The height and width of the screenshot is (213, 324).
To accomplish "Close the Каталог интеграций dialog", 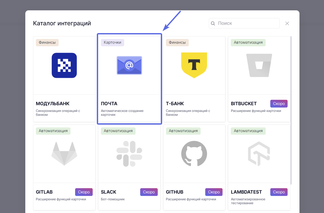I will point(287,24).
